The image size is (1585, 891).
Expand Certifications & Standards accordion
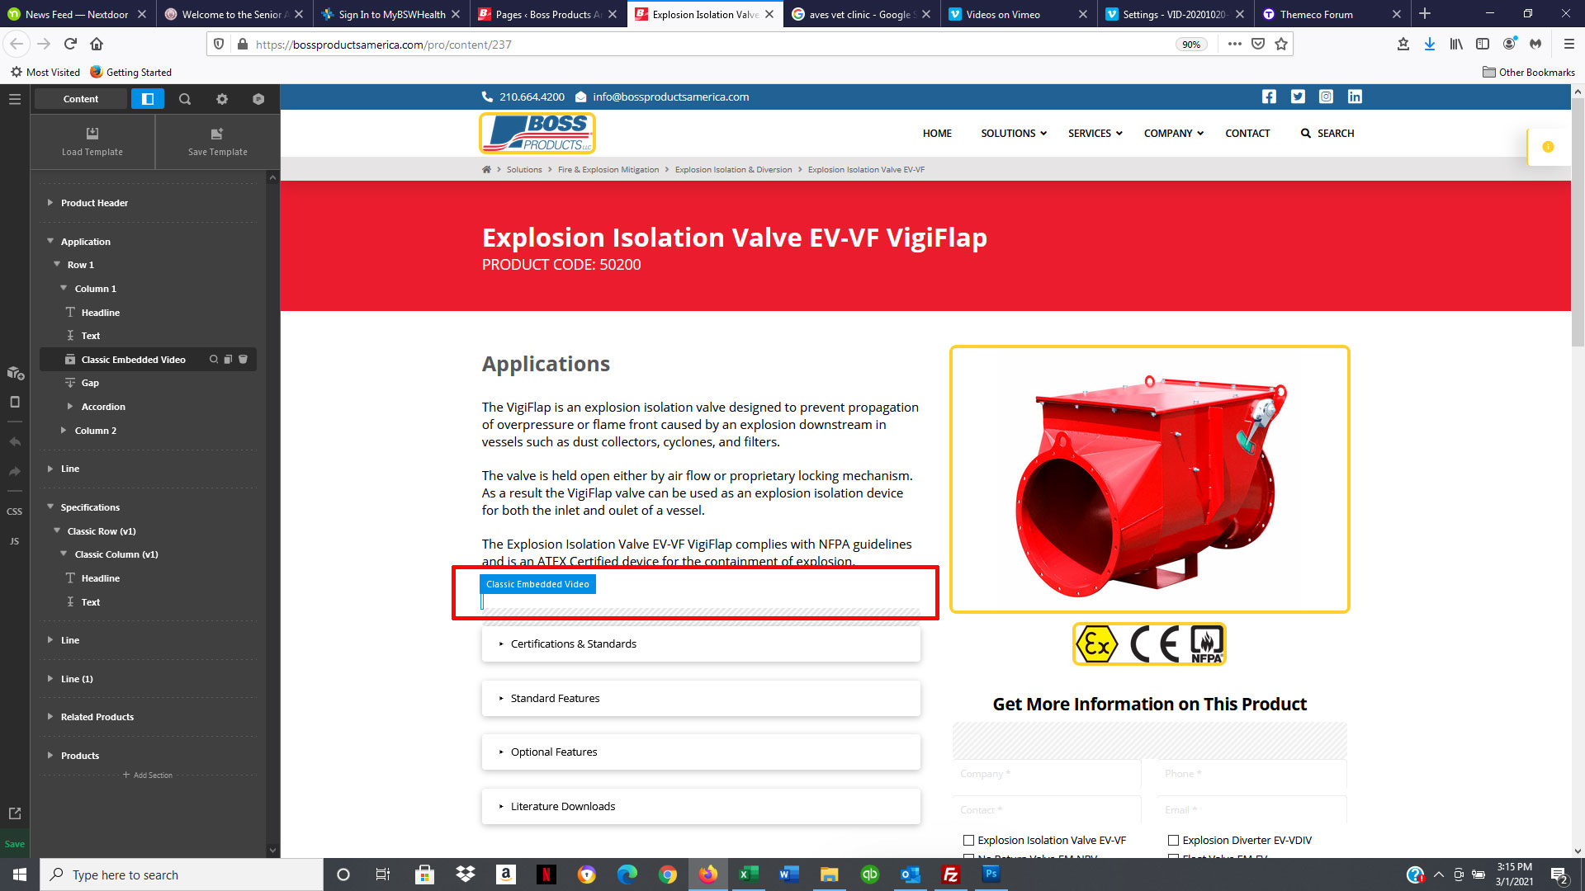coord(701,644)
